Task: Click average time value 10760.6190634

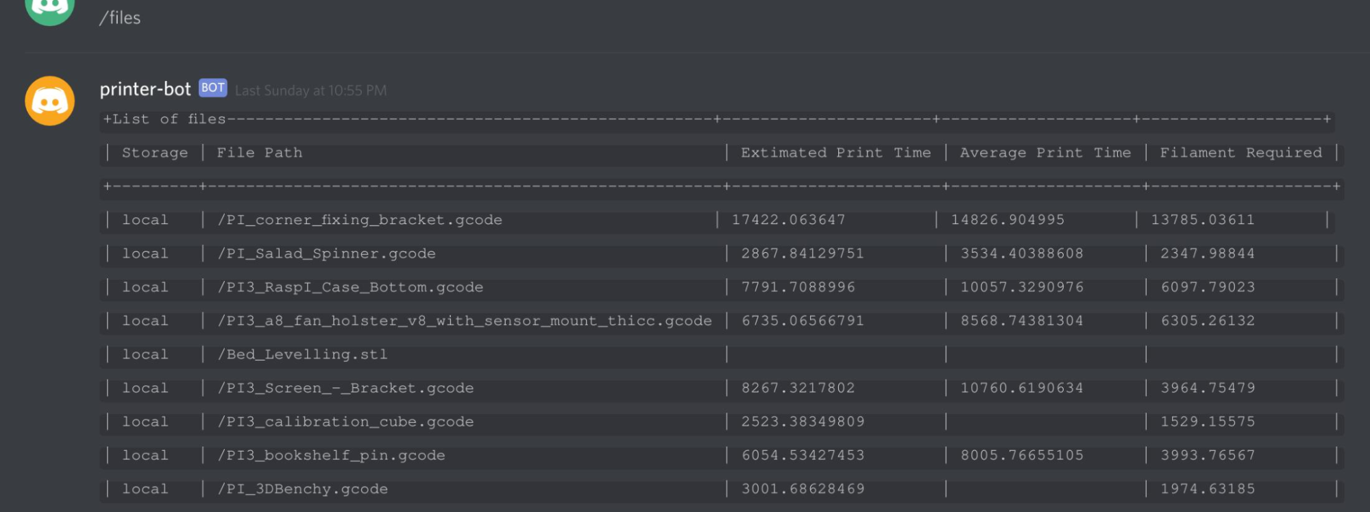Action: tap(1022, 388)
